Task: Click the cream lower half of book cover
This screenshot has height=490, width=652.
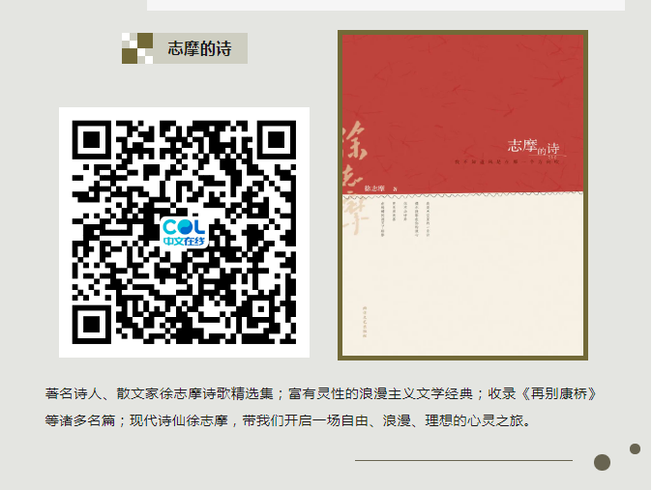Action: pyautogui.click(x=462, y=274)
